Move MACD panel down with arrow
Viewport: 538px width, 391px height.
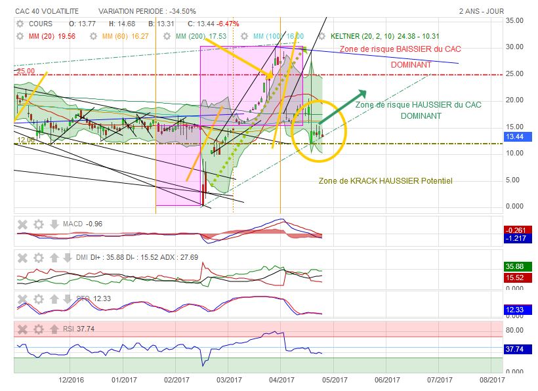54,224
